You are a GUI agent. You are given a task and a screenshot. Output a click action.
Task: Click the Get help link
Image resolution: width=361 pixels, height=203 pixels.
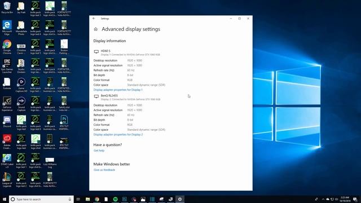coord(99,151)
